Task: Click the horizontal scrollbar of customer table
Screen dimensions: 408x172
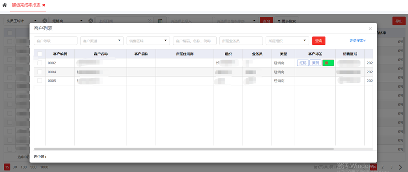Action: 185,149
